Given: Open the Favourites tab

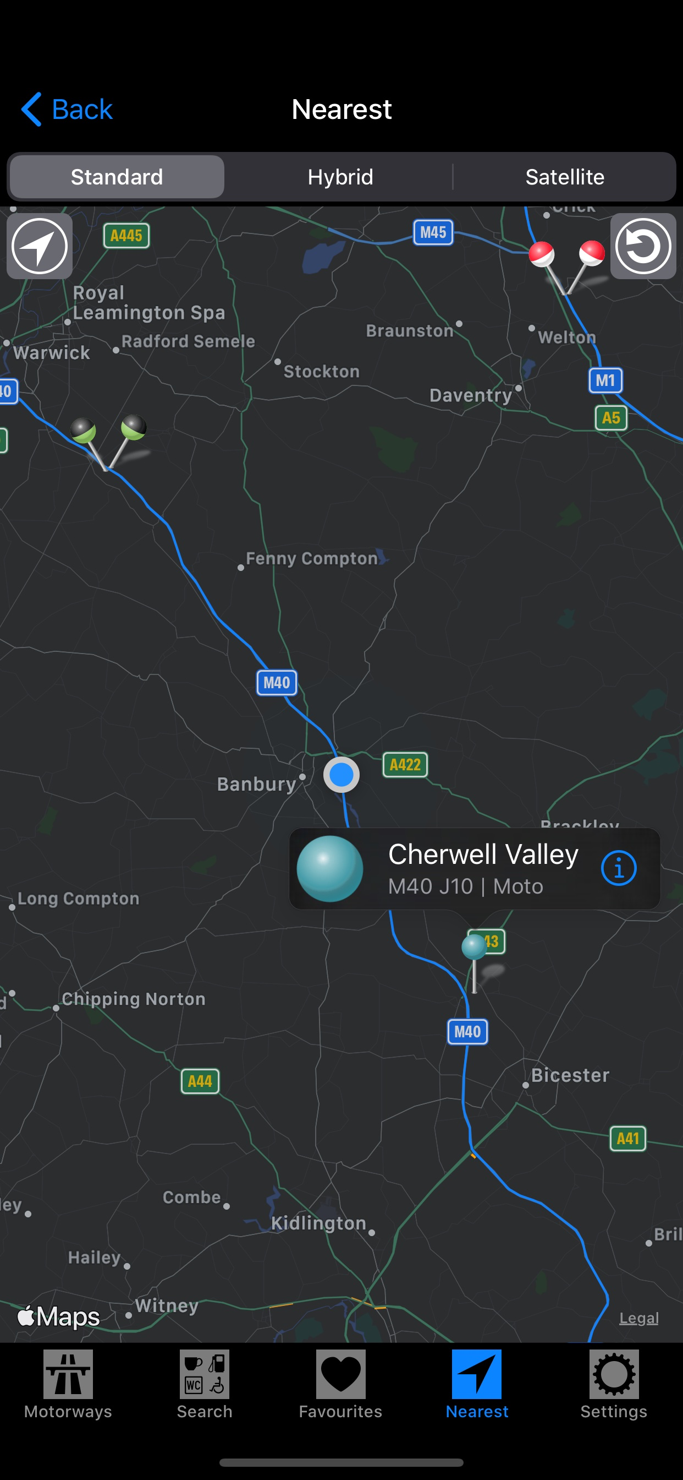Looking at the screenshot, I should pos(340,1385).
